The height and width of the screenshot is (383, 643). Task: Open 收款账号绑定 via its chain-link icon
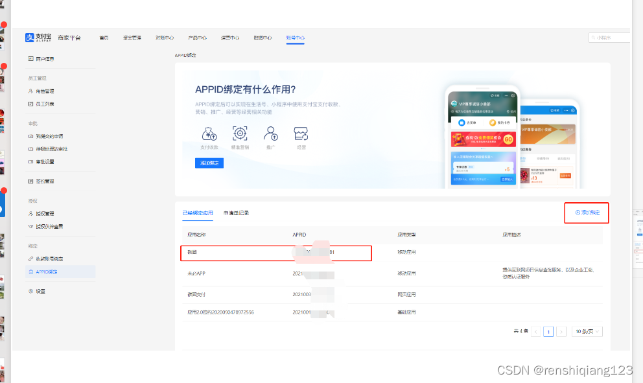(x=30, y=259)
